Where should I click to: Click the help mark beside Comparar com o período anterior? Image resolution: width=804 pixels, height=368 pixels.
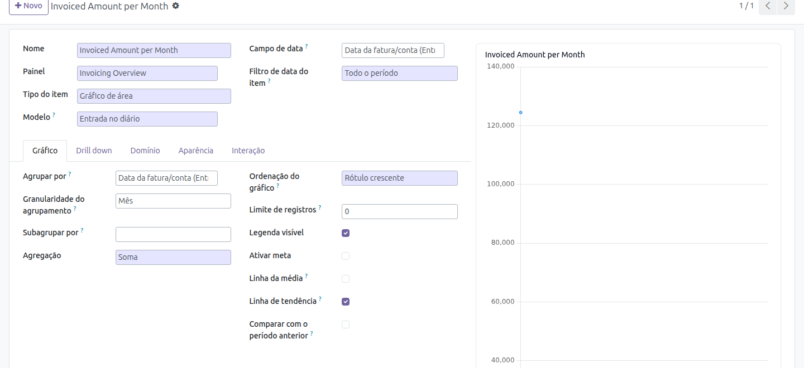click(x=312, y=333)
